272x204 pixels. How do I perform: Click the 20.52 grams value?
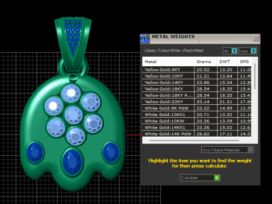click(203, 70)
